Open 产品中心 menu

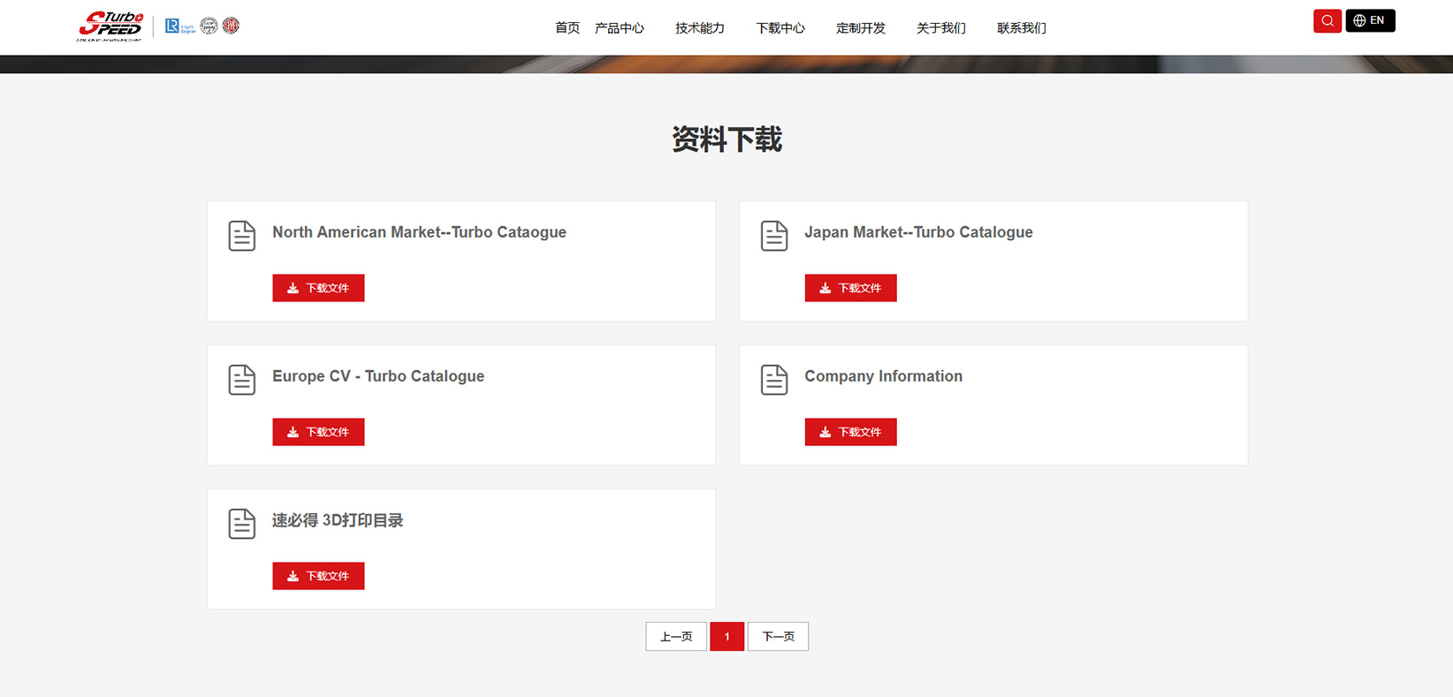(620, 28)
